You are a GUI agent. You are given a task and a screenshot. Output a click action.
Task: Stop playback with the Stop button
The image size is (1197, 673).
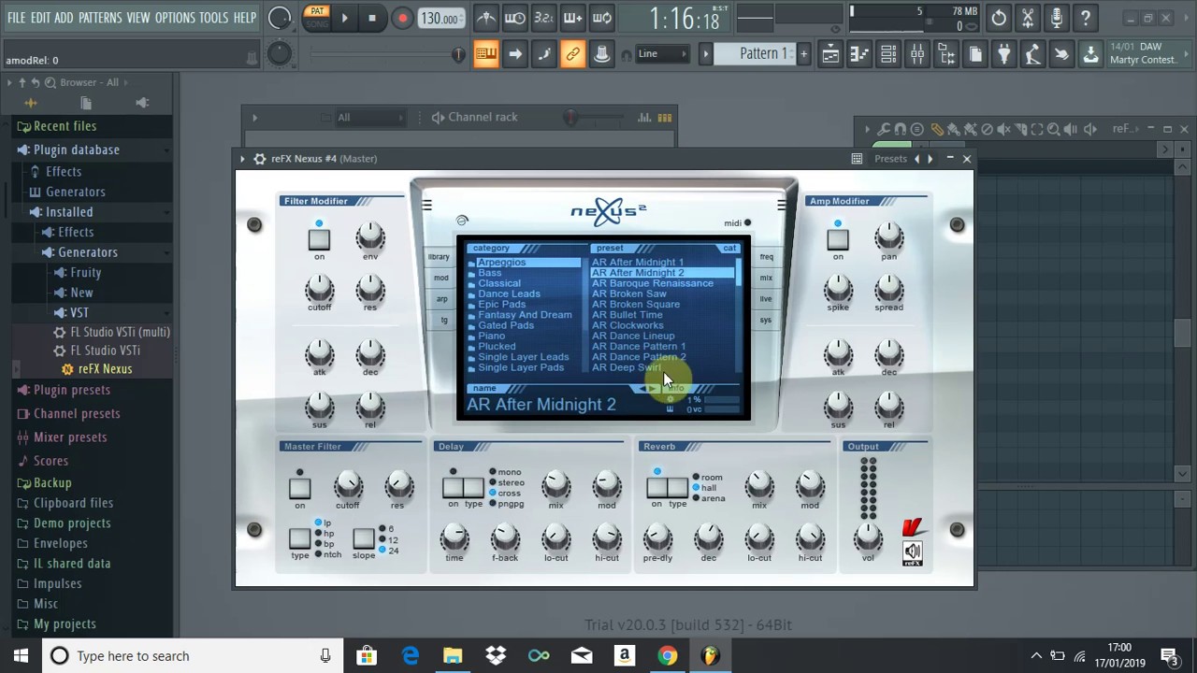pyautogui.click(x=371, y=18)
